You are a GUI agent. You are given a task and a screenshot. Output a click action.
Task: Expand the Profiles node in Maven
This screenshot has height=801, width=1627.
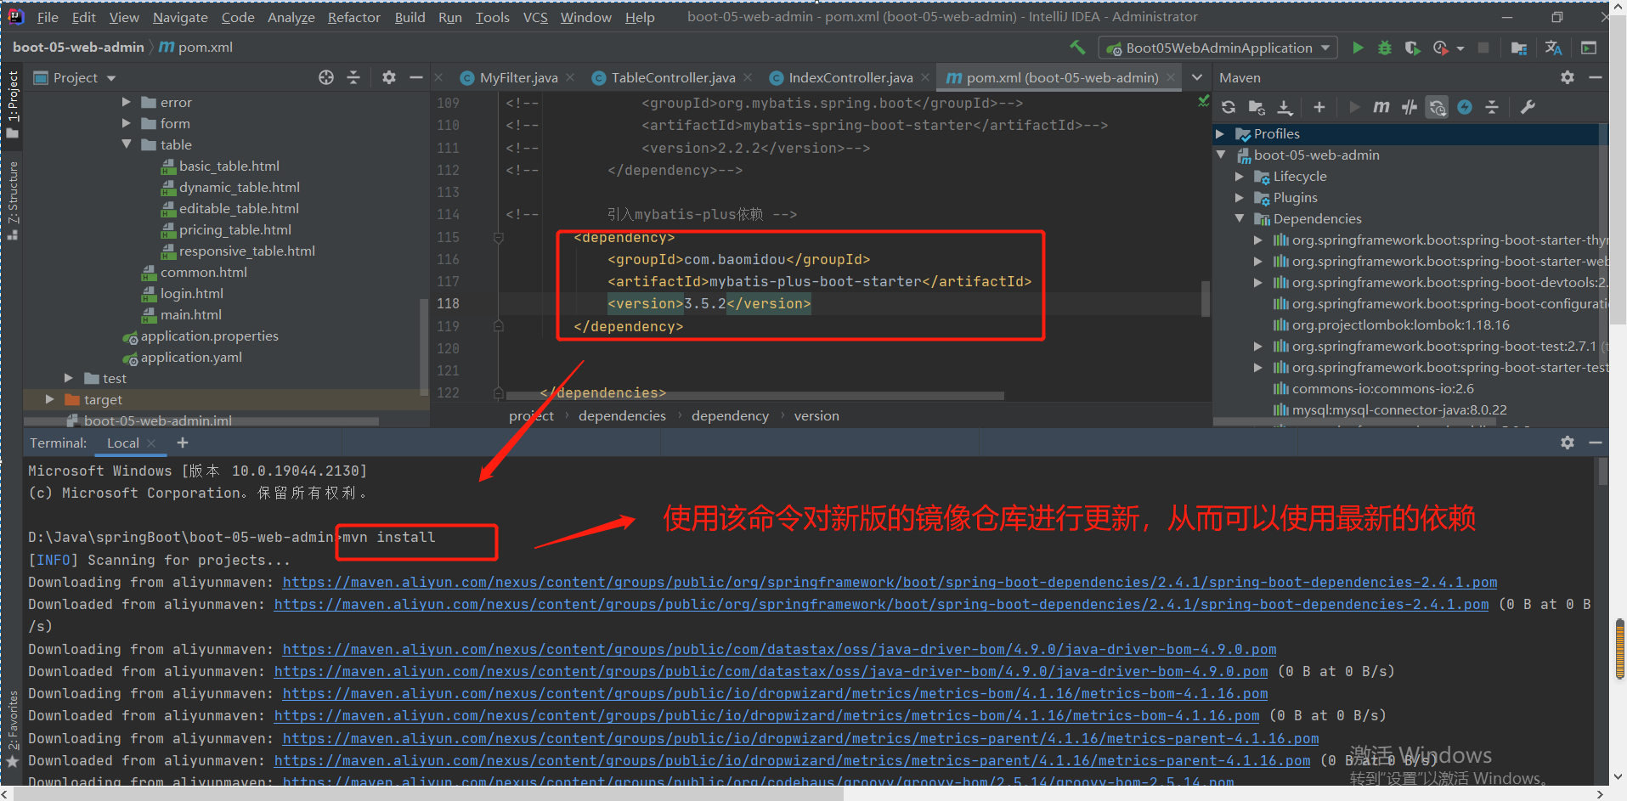(1220, 133)
